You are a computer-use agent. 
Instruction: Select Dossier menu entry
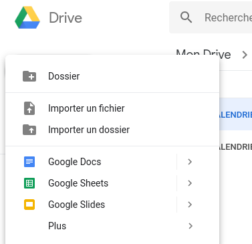pos(112,76)
